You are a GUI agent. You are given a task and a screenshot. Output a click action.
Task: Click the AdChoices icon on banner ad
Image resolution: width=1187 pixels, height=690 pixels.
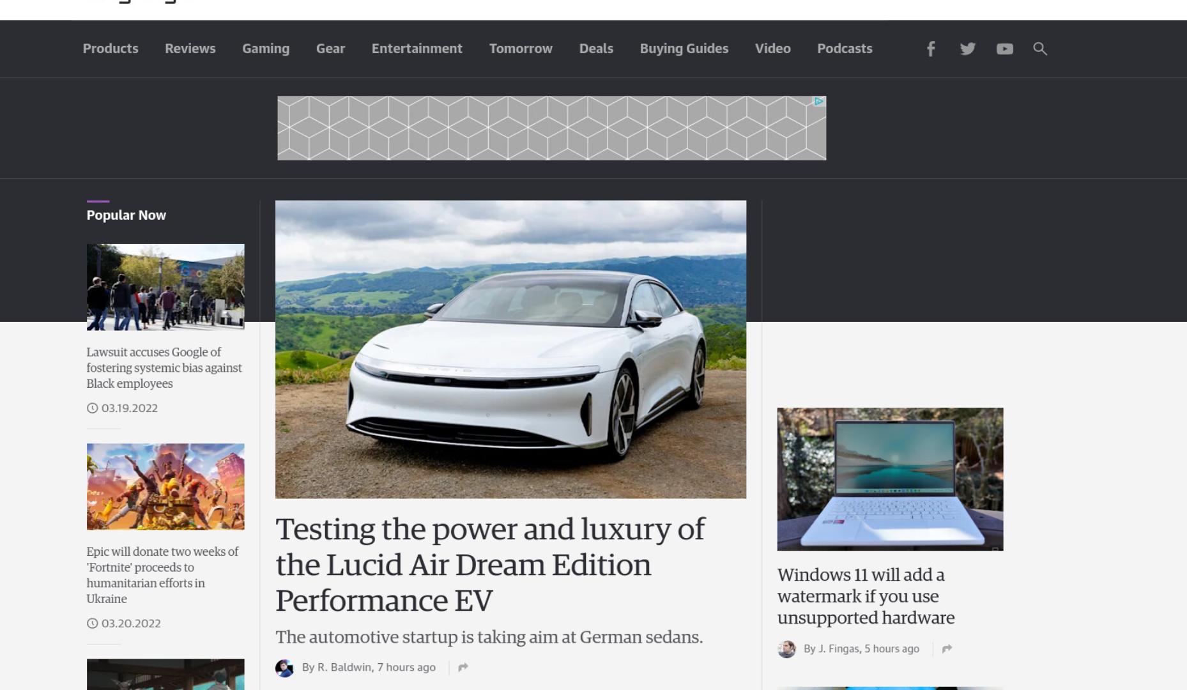tap(818, 101)
